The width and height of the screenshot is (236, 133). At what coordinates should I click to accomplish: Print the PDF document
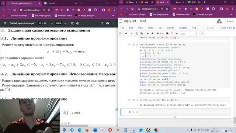point(107,23)
